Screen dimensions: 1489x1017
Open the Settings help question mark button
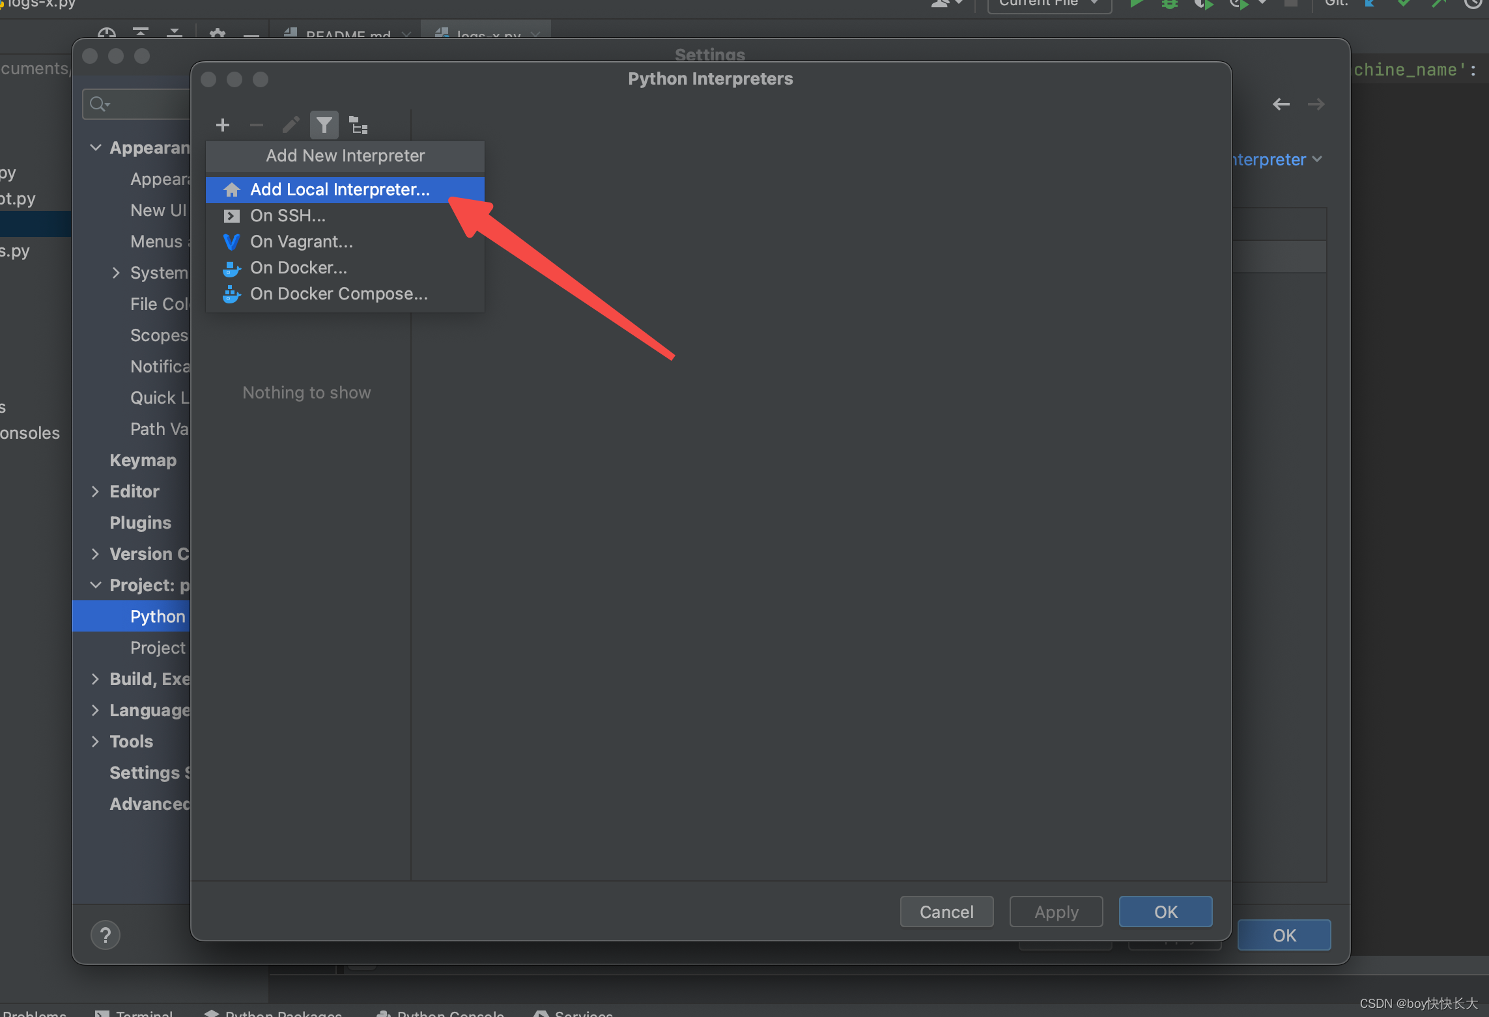[106, 935]
